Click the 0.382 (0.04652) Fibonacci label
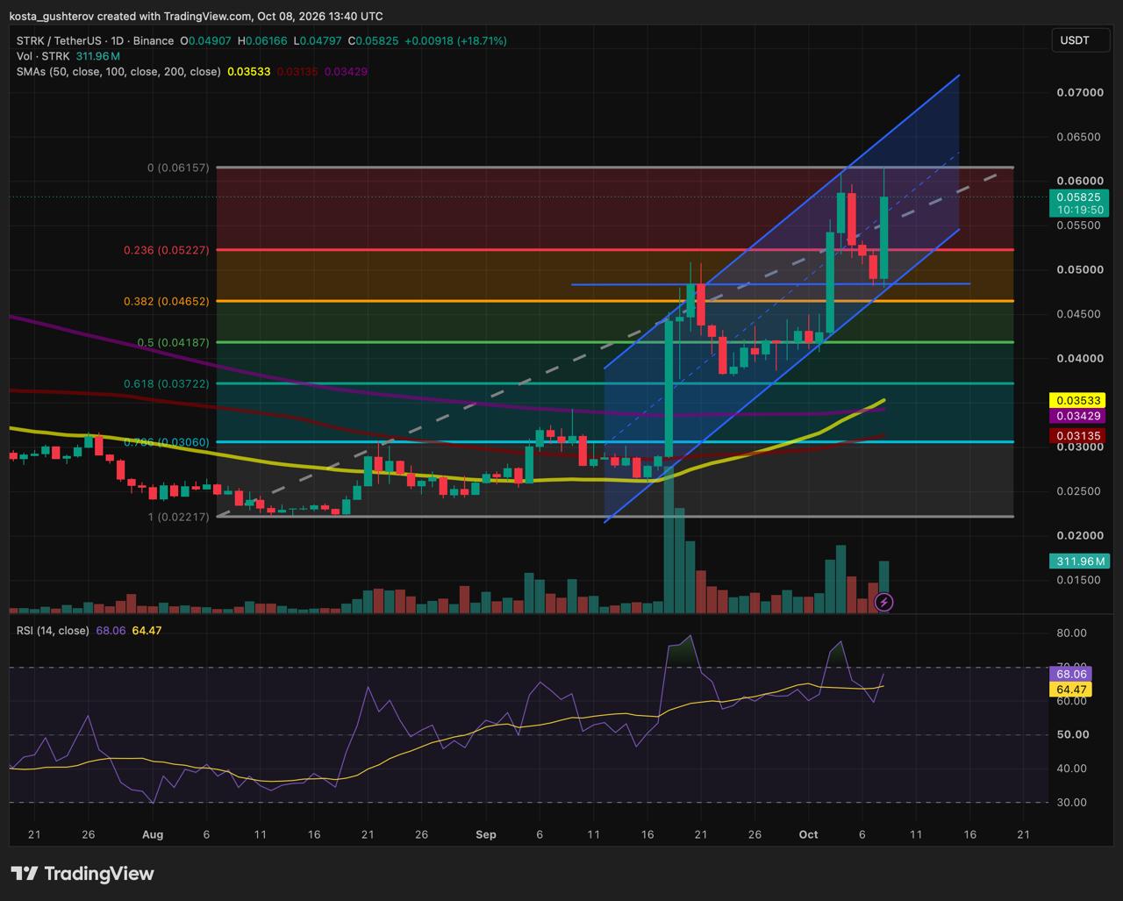1123x901 pixels. (166, 301)
